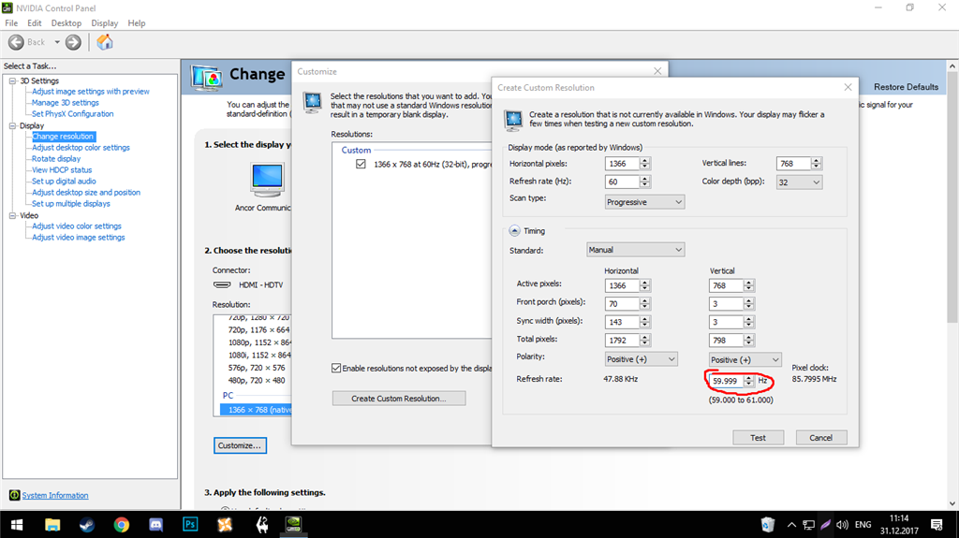Toggle Enable resolutions not exposed by display
The width and height of the screenshot is (959, 538).
(336, 368)
